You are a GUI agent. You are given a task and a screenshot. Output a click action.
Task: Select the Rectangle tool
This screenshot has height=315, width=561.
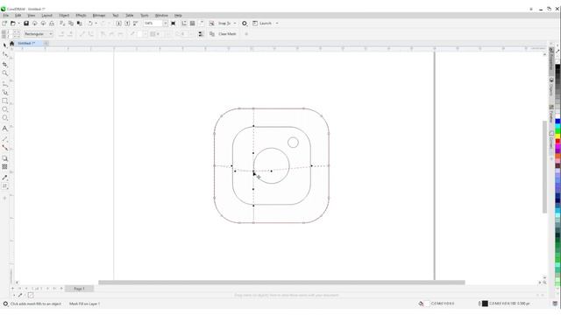4,101
